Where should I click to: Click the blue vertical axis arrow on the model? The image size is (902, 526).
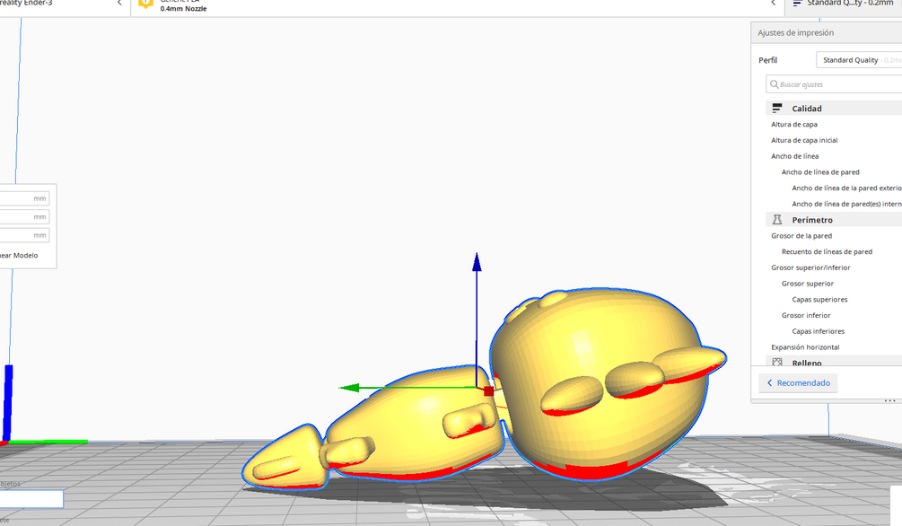click(477, 262)
